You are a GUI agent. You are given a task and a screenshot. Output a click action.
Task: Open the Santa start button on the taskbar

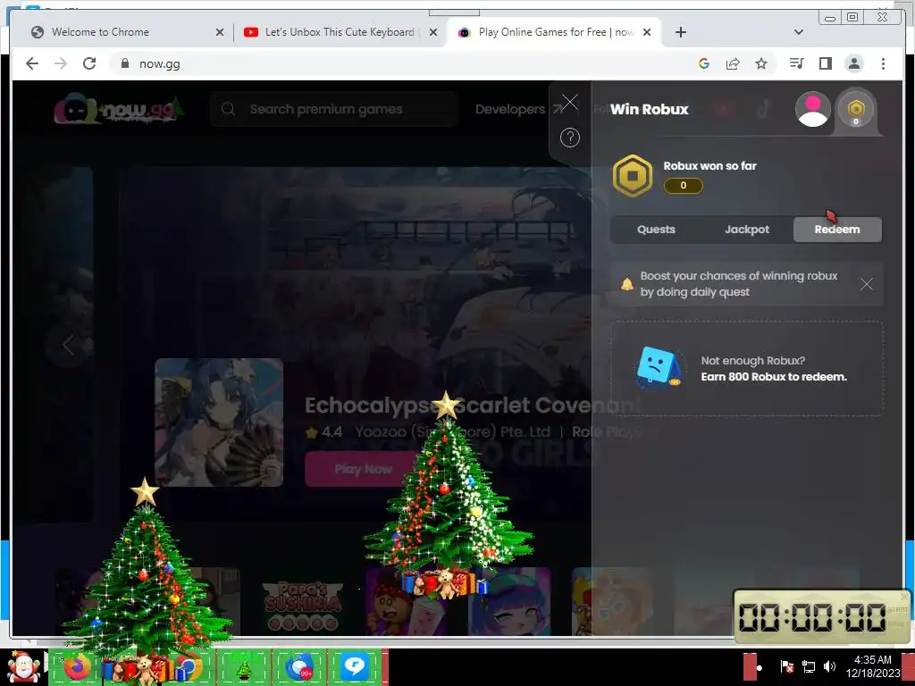23,667
